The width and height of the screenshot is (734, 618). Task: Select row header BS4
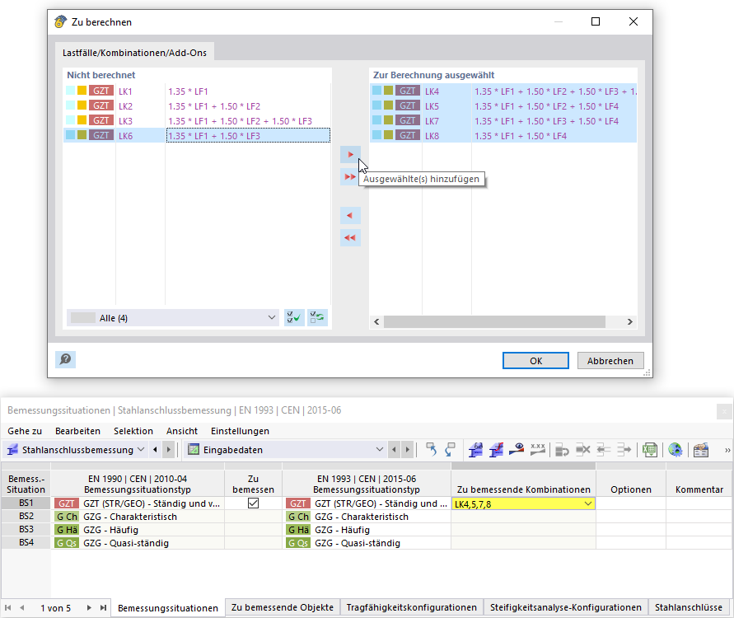(26, 543)
